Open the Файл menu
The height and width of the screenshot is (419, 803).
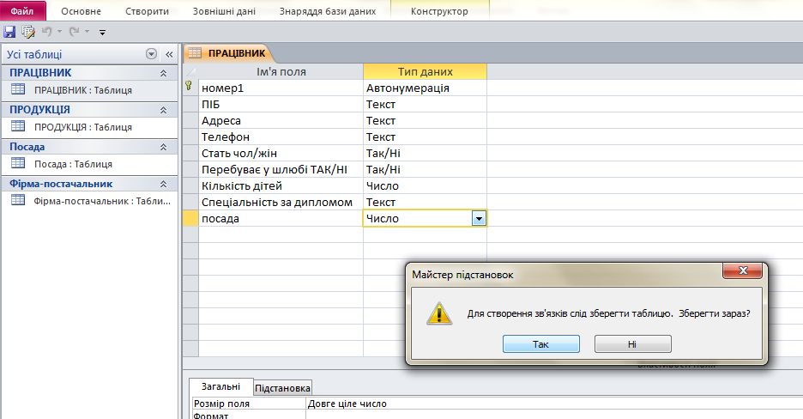click(x=22, y=11)
